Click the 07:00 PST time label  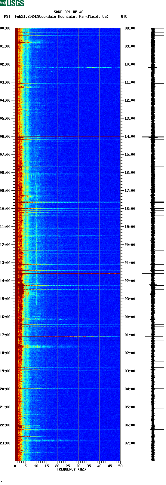[x=5, y=155]
